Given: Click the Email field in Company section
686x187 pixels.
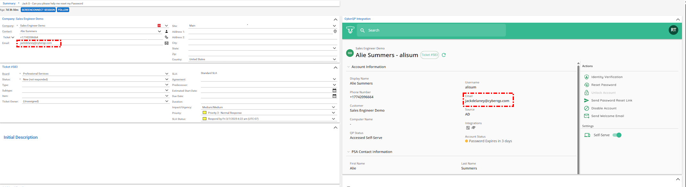Looking at the screenshot, I should tap(91, 43).
